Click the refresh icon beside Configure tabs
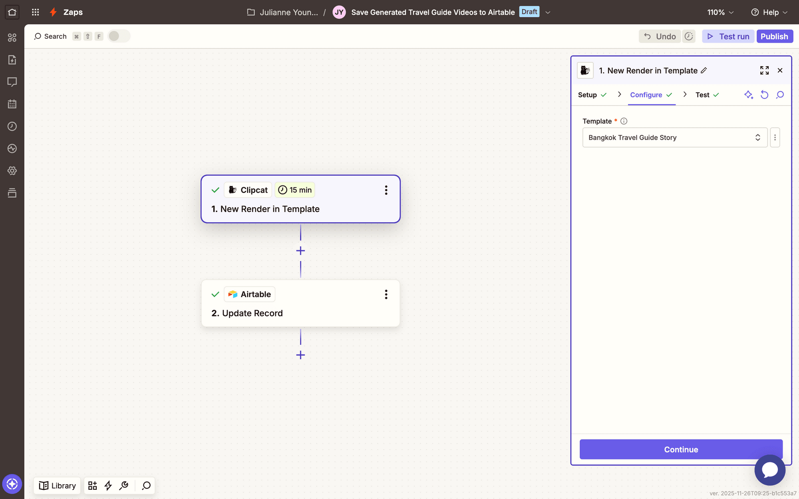799x499 pixels. click(764, 95)
